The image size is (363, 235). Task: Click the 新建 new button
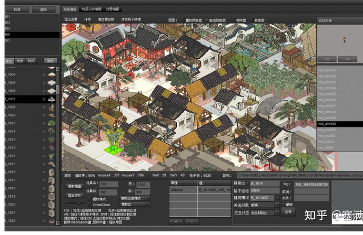coord(17,9)
